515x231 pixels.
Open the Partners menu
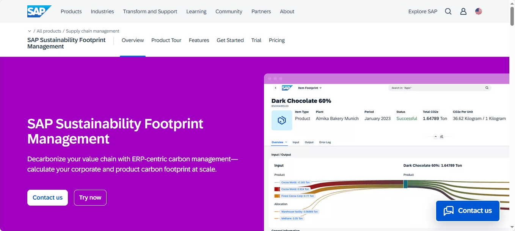(x=261, y=11)
